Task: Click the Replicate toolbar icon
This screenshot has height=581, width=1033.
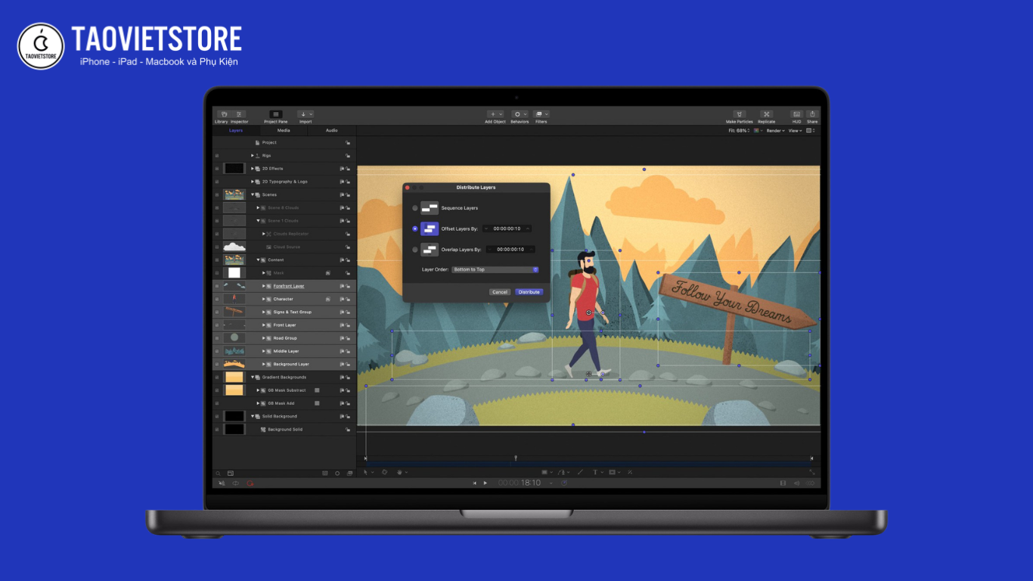Action: [766, 114]
